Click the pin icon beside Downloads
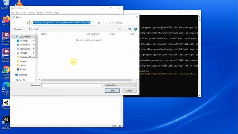This screenshot has height=134, width=238. click(x=33, y=45)
